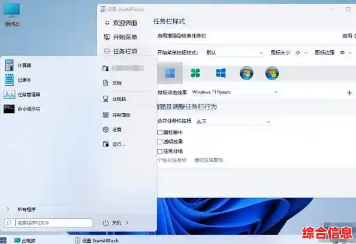This screenshot has width=356, height=244.
Task: Open the 图标边距 dropdown
Action: pyautogui.click(x=346, y=53)
